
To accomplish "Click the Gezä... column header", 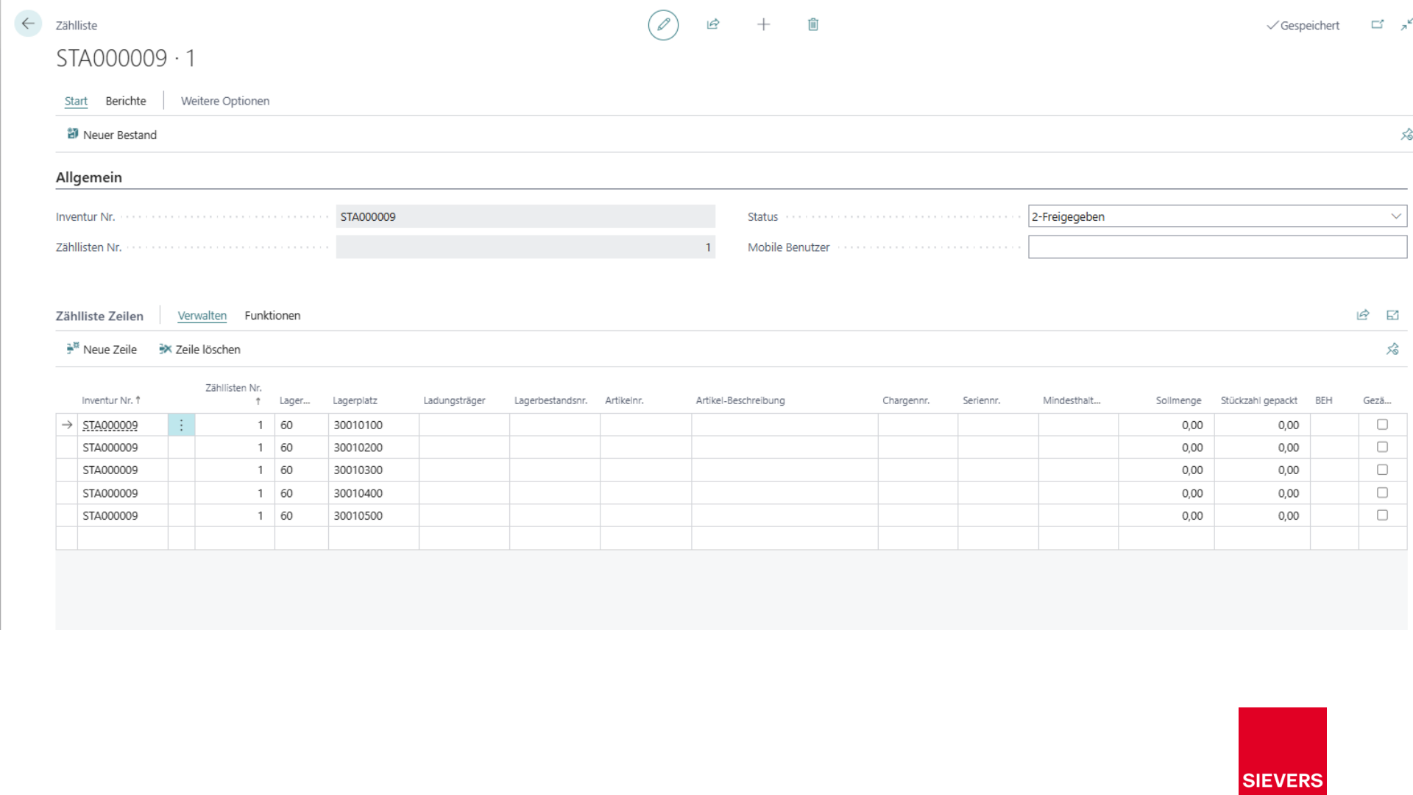I will pos(1377,400).
